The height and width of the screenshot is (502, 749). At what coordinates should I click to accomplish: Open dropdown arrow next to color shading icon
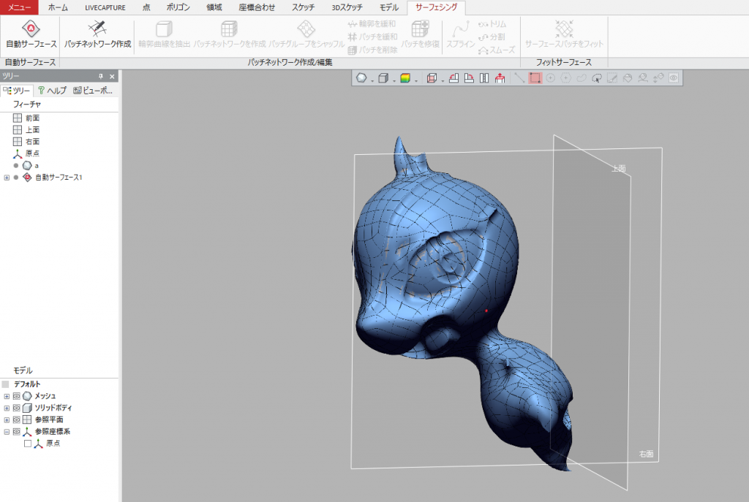point(416,80)
